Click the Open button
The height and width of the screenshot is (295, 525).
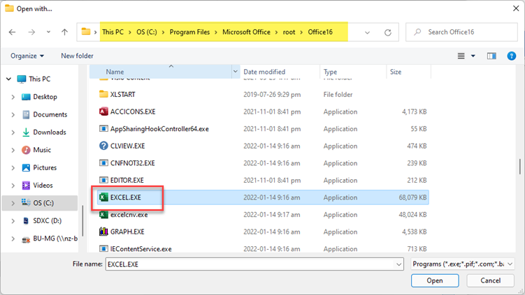point(435,280)
